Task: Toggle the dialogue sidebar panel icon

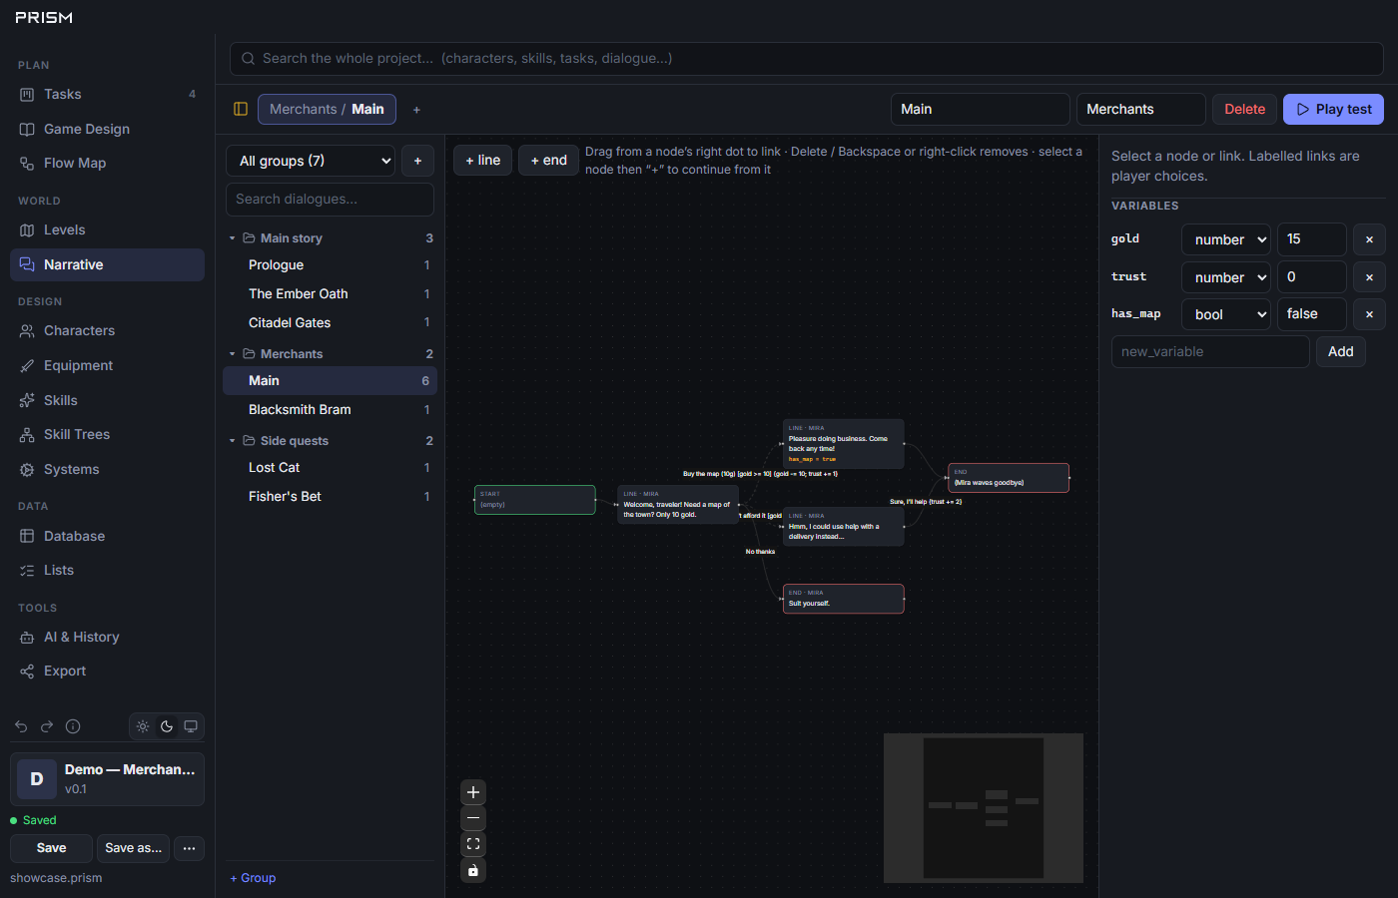Action: (x=241, y=109)
